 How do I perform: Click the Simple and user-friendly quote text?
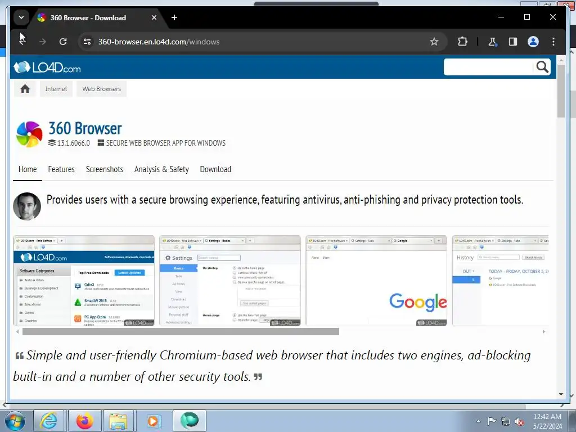coord(272,366)
